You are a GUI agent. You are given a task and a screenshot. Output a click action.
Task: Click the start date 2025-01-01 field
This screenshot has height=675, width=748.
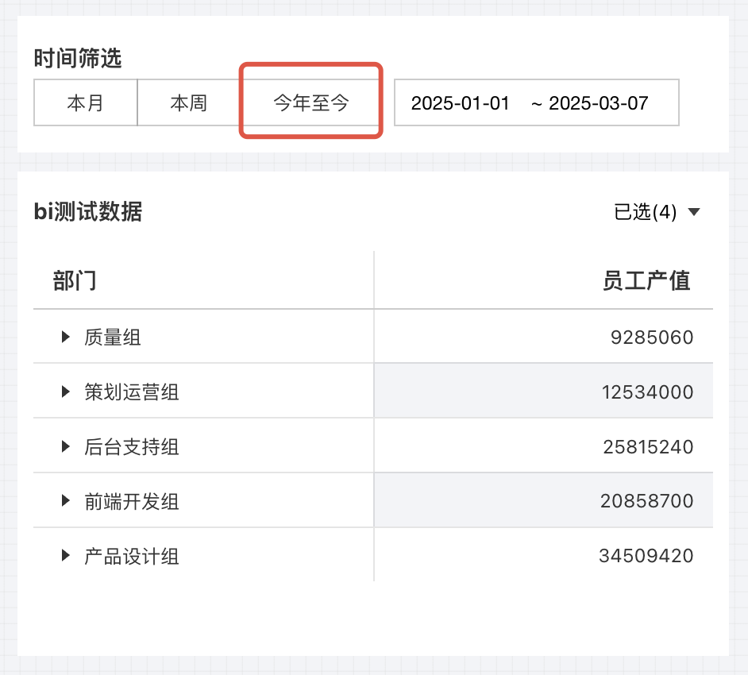click(460, 103)
